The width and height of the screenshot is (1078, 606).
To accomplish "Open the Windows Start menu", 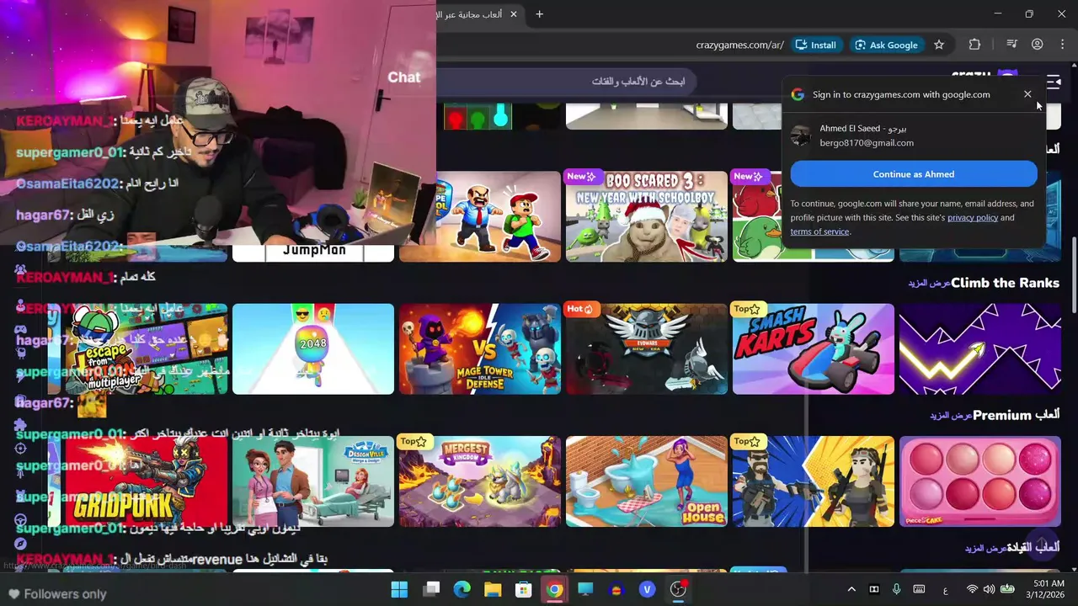I will [399, 589].
